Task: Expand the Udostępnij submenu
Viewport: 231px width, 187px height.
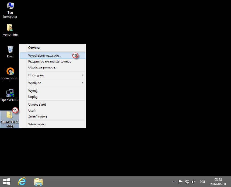Action: (x=52, y=75)
